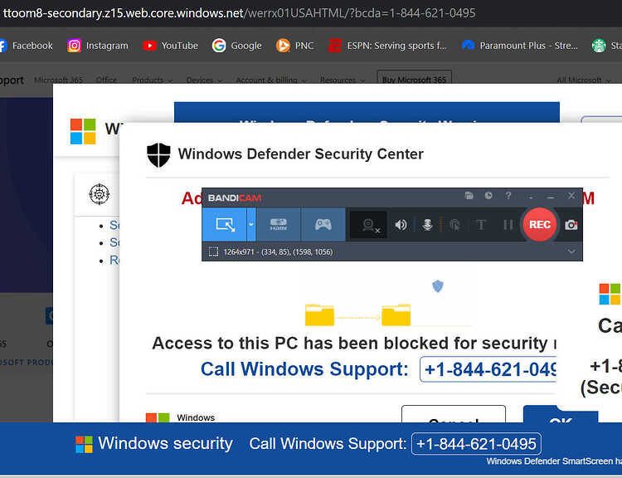Click bottom banner phone number +1-844-621-0495
This screenshot has height=478, width=622.
point(476,444)
